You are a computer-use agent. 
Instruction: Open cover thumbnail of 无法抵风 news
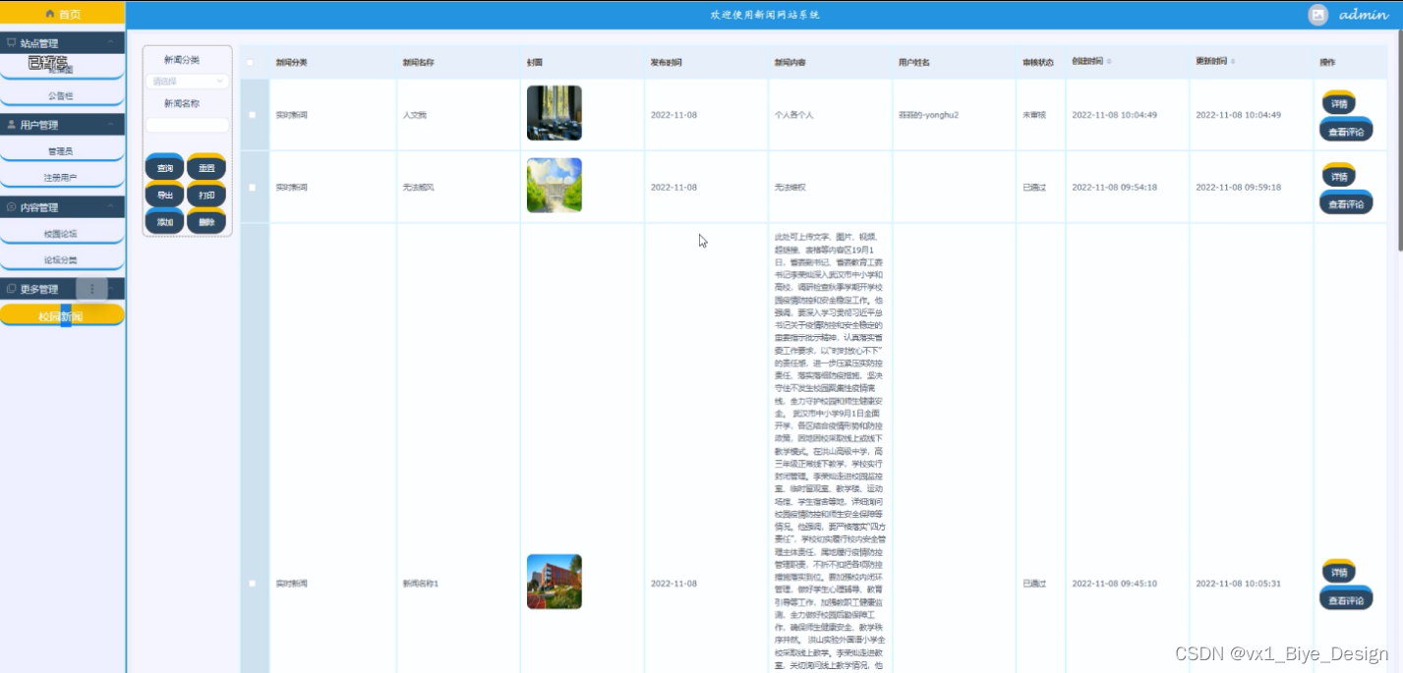point(555,186)
